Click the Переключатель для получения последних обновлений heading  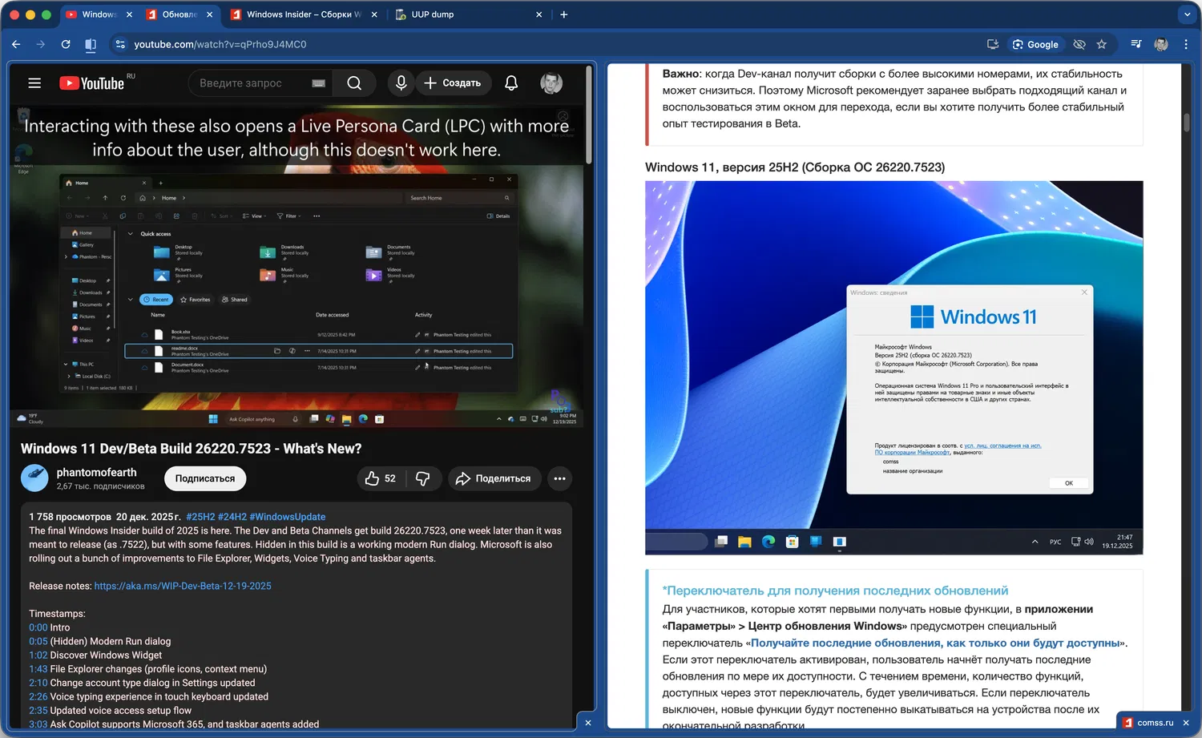(x=835, y=591)
